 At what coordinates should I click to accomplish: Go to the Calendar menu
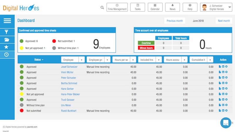155,7
